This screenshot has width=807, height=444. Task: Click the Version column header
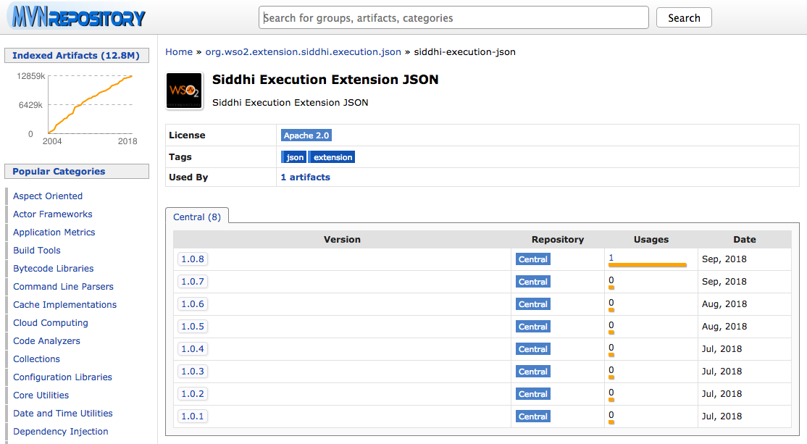[x=342, y=239]
